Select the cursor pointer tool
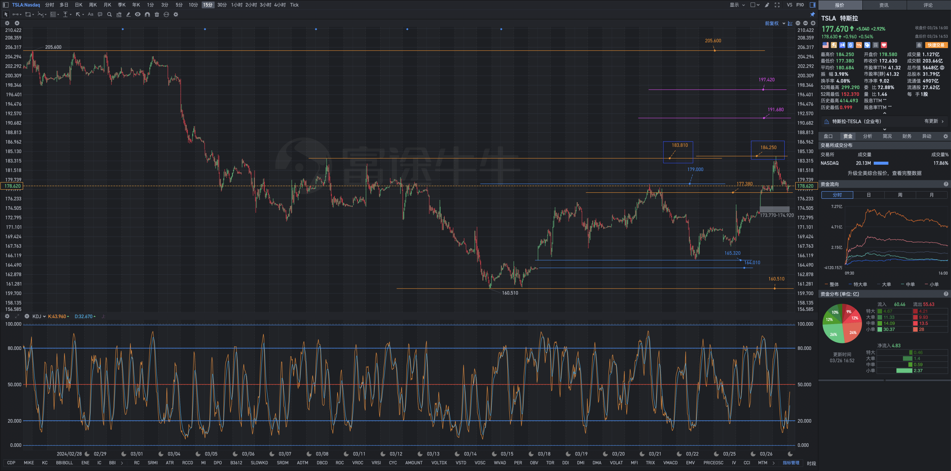The height and width of the screenshot is (471, 951). tap(6, 14)
